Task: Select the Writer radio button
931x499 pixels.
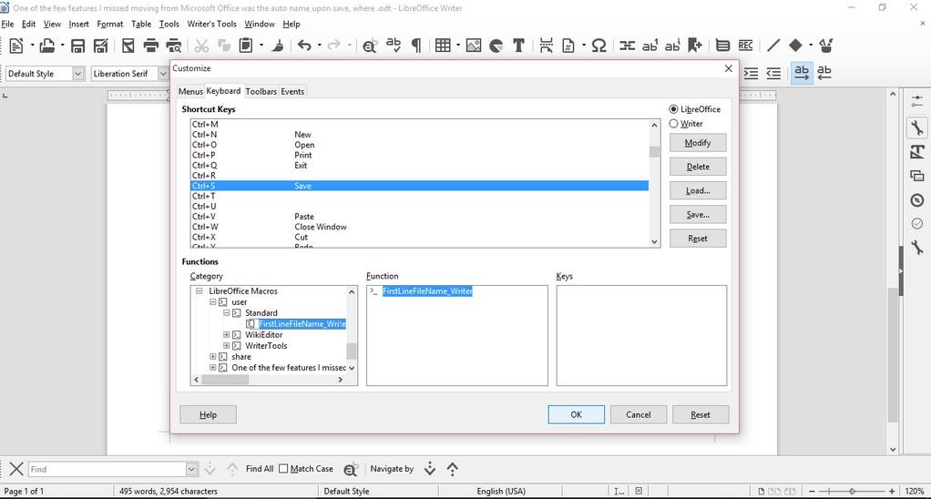Action: coord(673,124)
